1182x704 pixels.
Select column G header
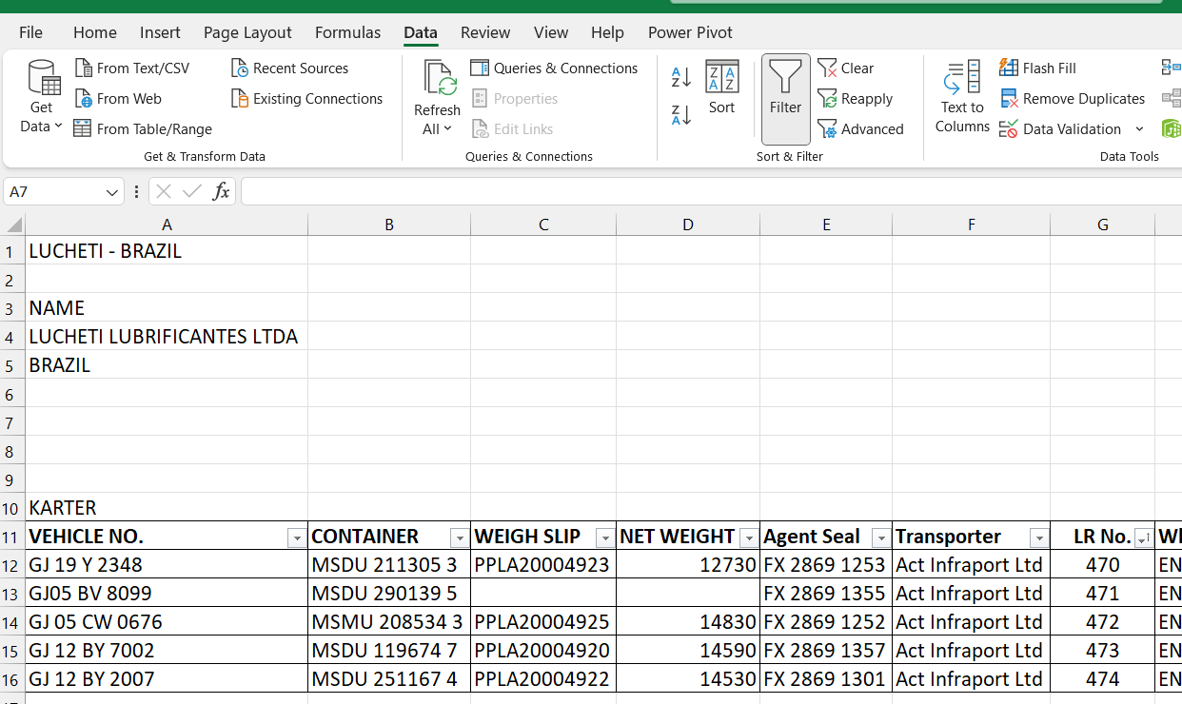point(1103,225)
